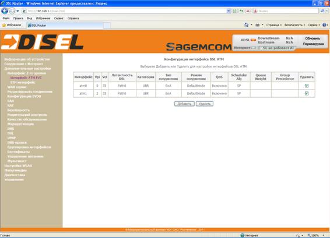Screen dimensions: 330x238
Task: Toggle the delete checkbox for atm0 row
Action: 307,86
